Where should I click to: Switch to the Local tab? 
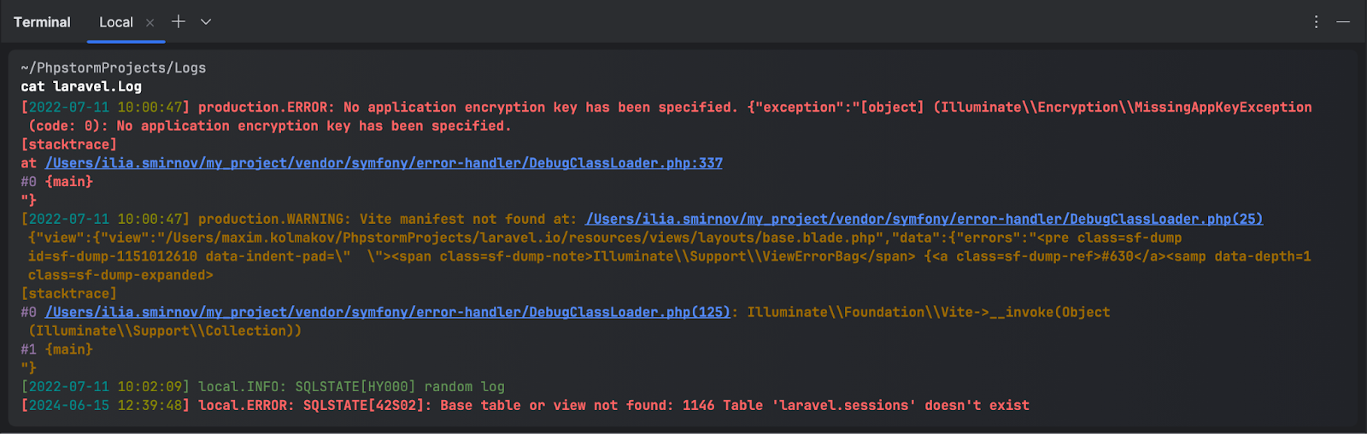point(116,22)
